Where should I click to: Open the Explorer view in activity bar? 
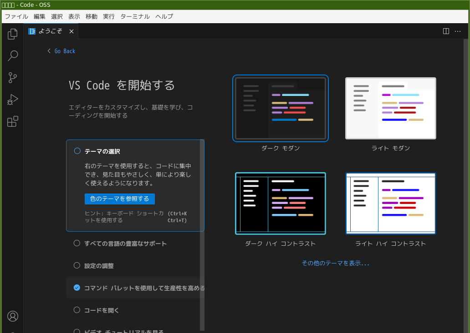tap(13, 34)
